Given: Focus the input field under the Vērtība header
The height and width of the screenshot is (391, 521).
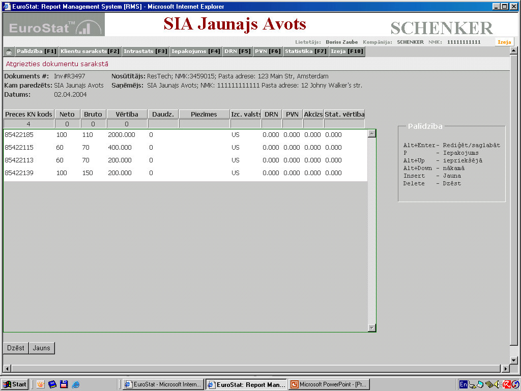Looking at the screenshot, I should point(127,124).
